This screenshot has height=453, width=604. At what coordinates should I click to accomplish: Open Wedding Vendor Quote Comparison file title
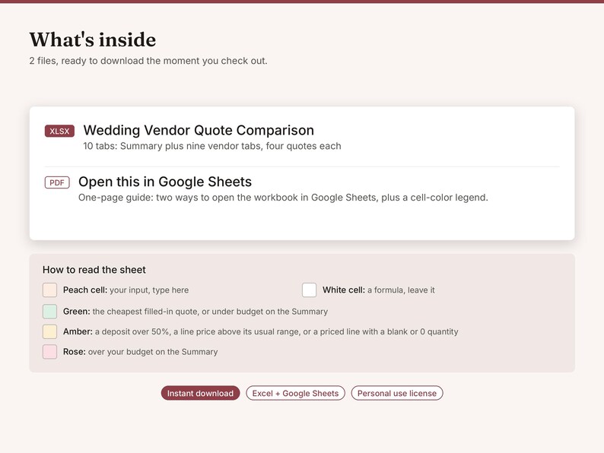tap(199, 130)
